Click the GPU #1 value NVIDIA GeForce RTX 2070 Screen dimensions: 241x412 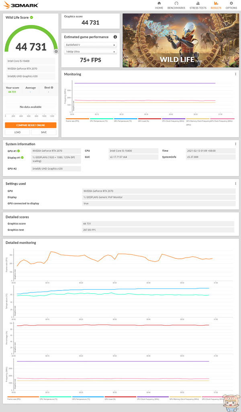pos(56,151)
